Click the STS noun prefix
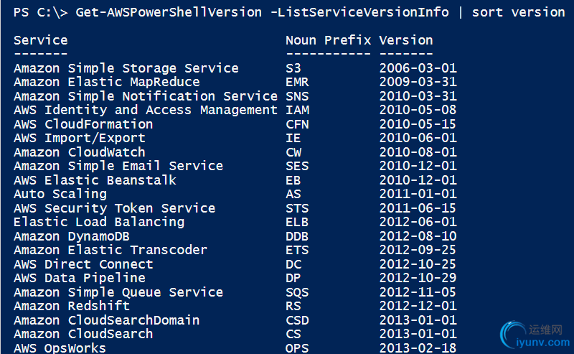 [x=297, y=208]
